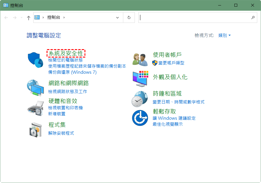Click 變更帳戶類型 link

(x=171, y=63)
